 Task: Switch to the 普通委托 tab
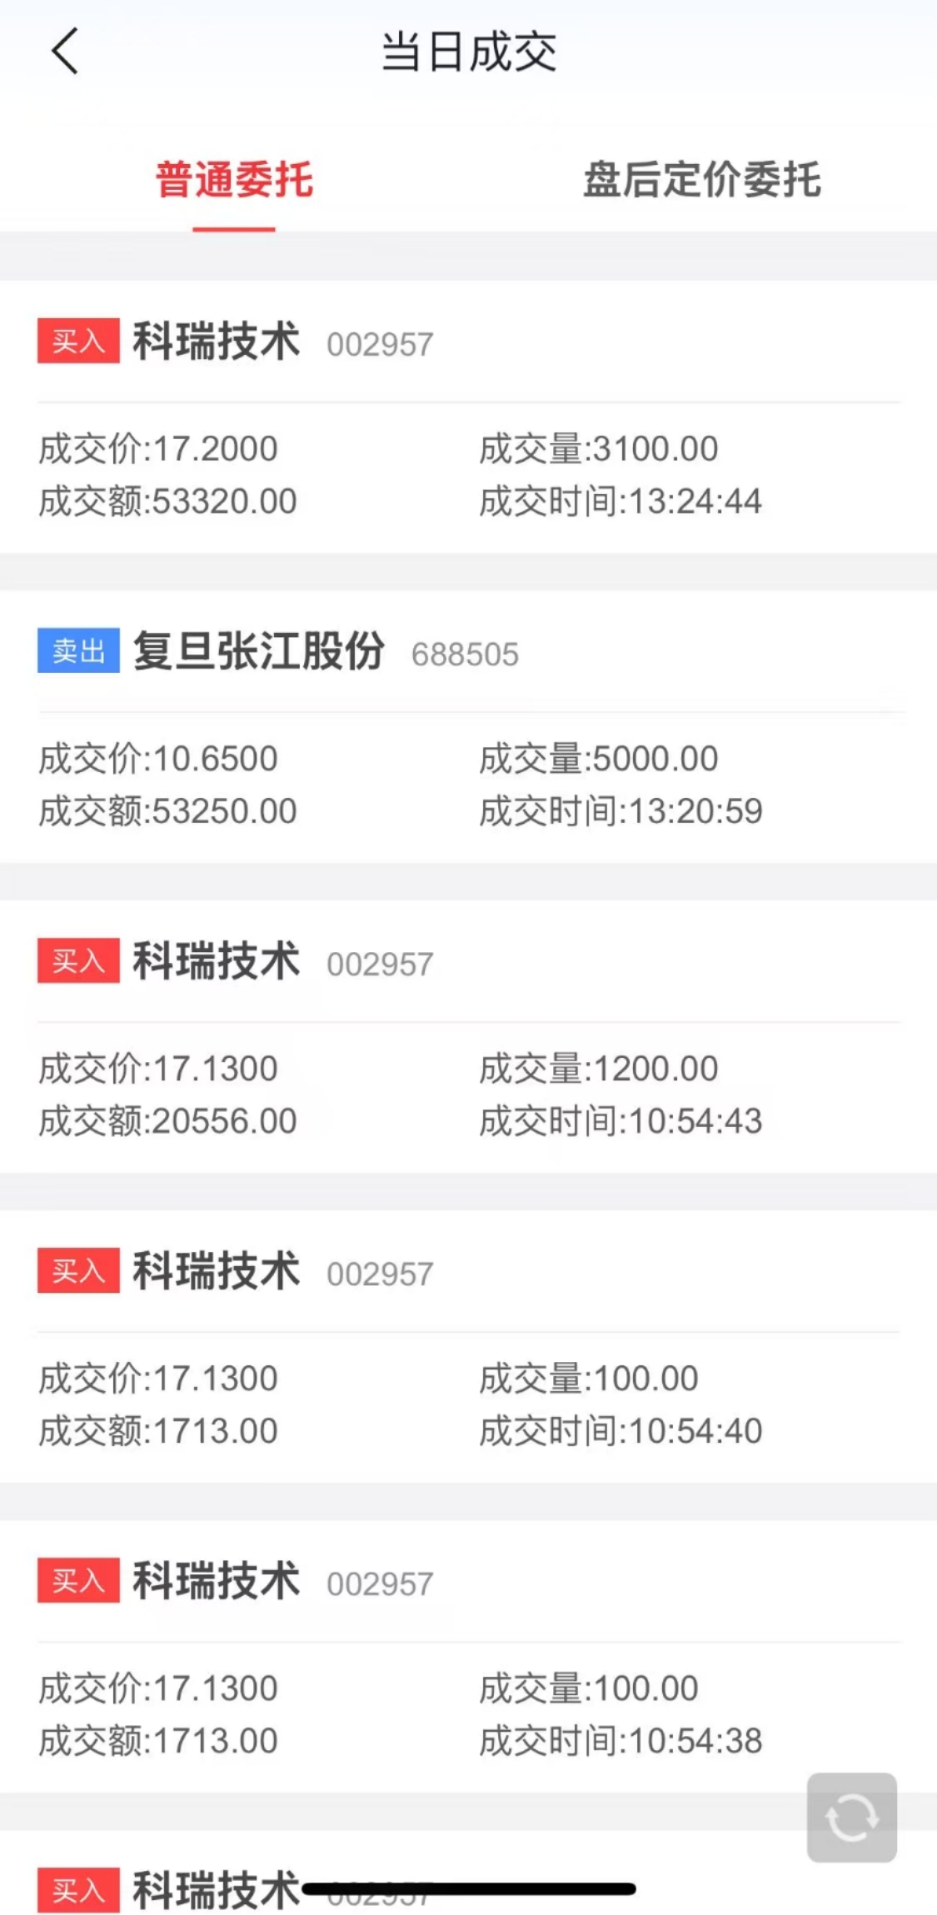[234, 180]
